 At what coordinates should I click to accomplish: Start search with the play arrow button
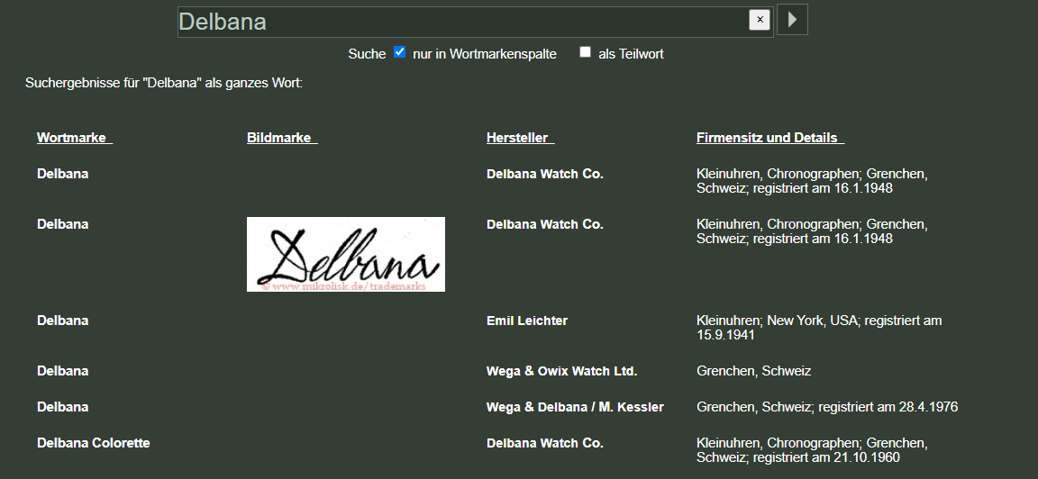click(792, 20)
